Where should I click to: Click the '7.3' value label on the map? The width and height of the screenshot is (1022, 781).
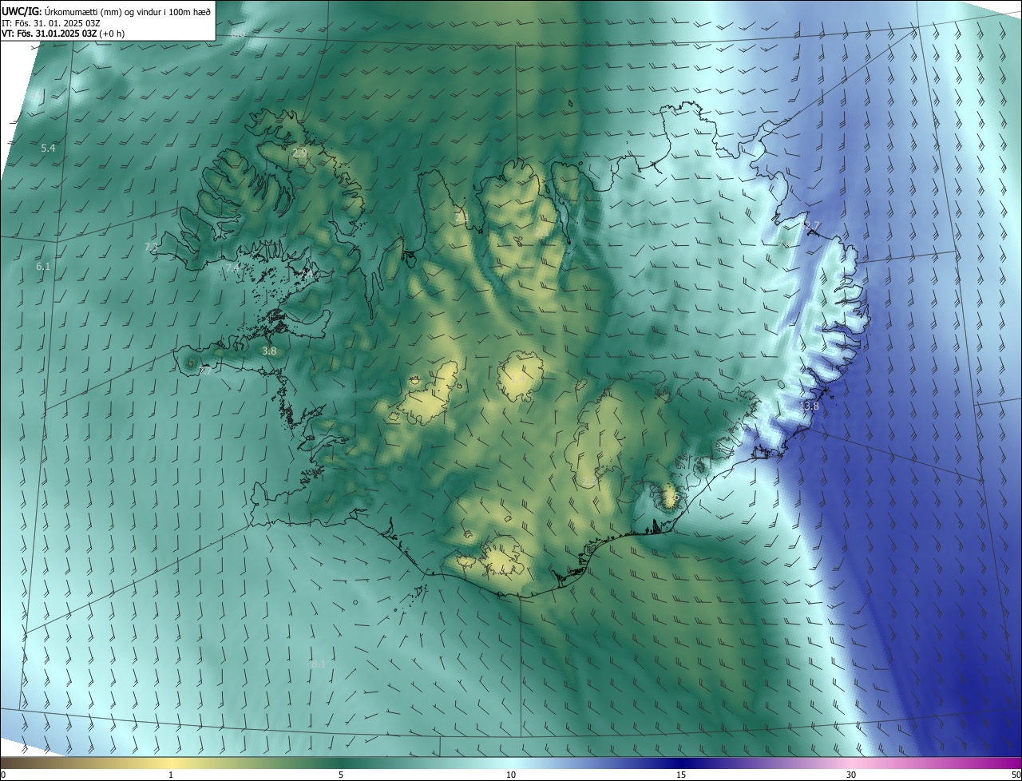[x=151, y=247]
